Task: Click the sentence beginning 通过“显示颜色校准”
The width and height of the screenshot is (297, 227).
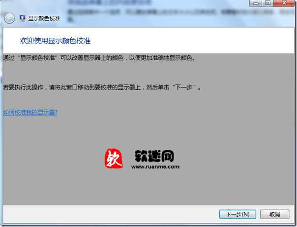Action: pos(99,58)
